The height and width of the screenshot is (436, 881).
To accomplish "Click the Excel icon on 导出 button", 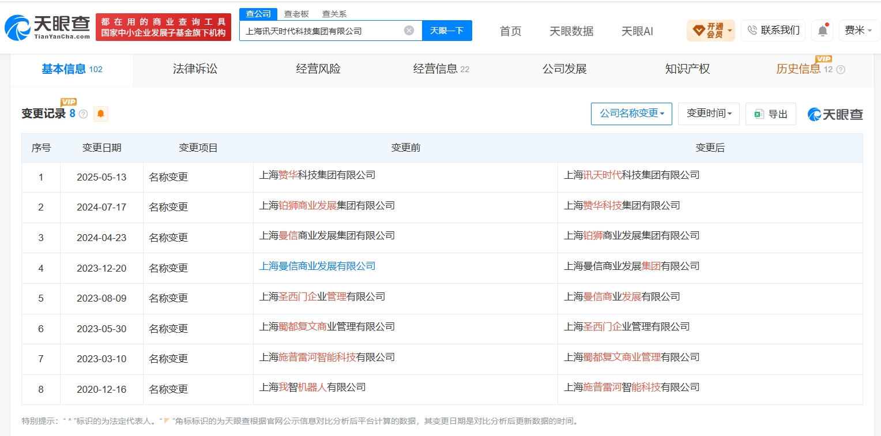I will click(759, 114).
